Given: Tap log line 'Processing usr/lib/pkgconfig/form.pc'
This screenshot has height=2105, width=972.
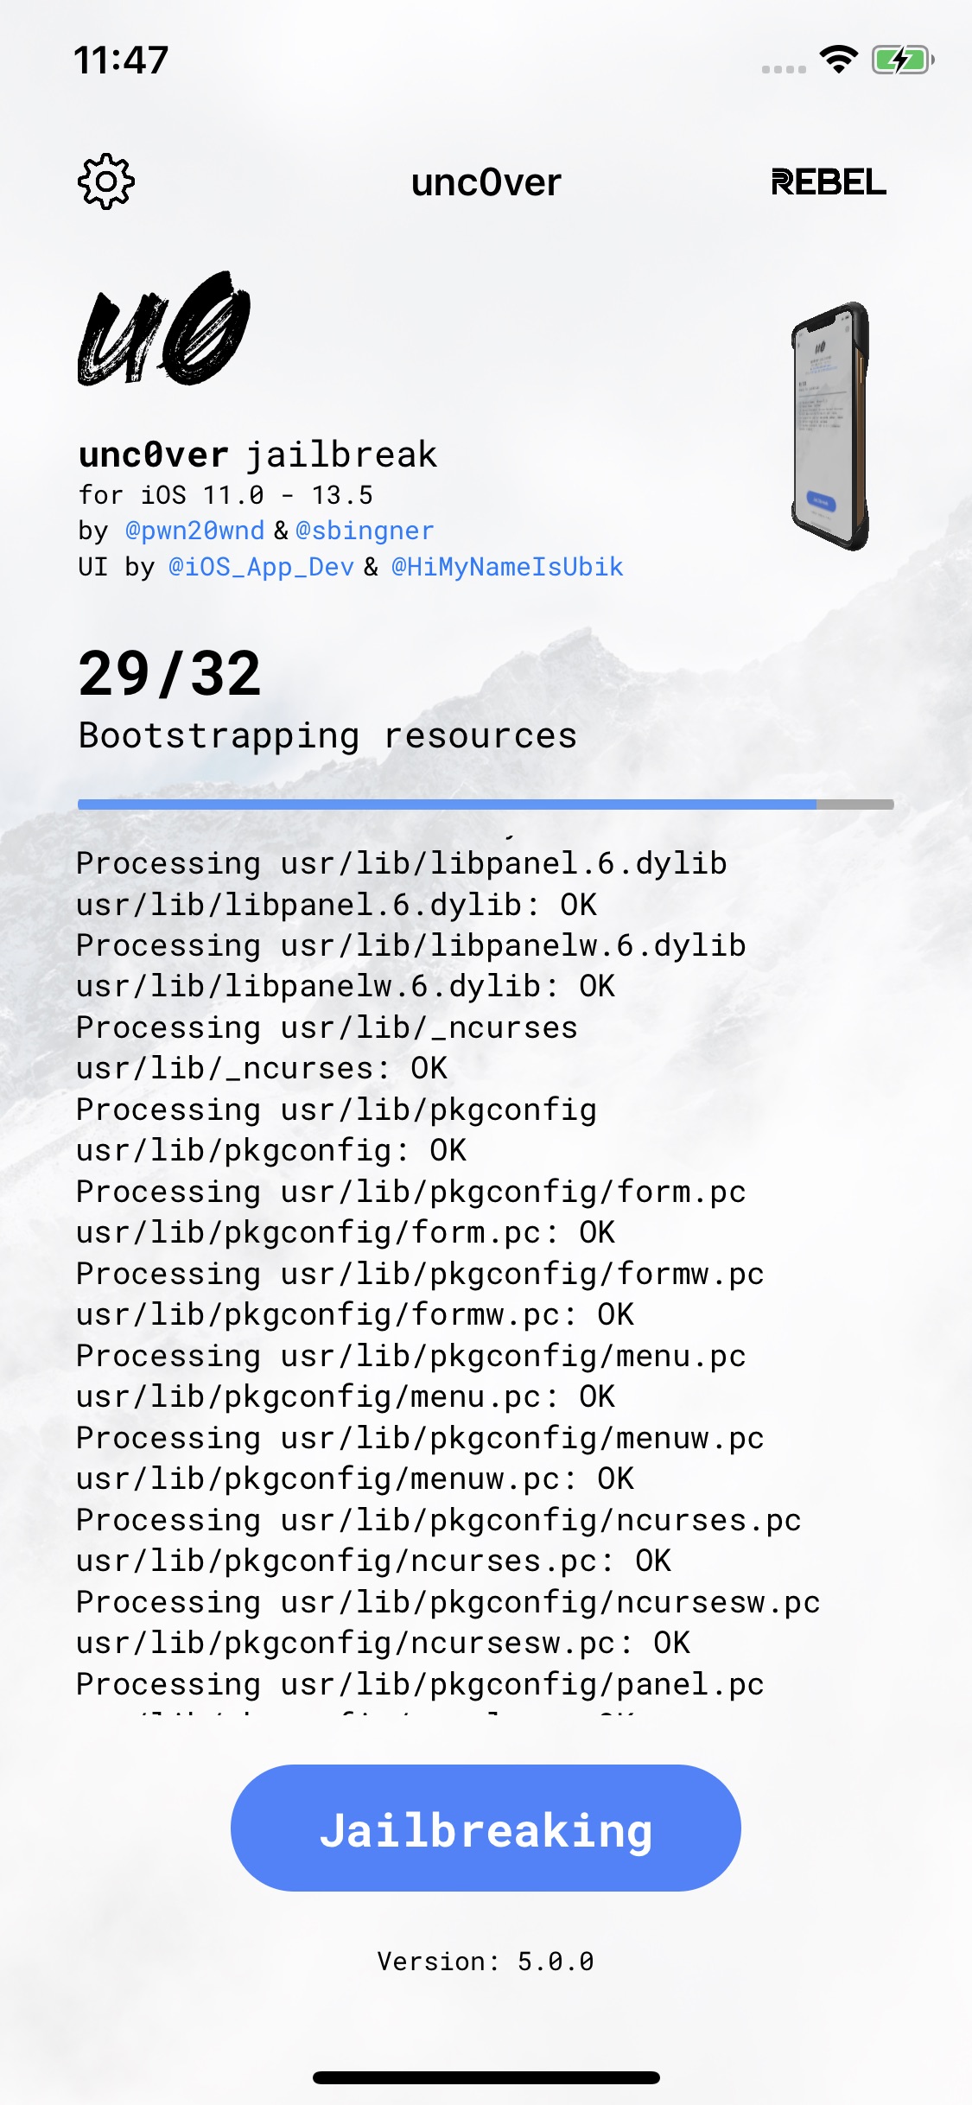Looking at the screenshot, I should pos(411,1192).
